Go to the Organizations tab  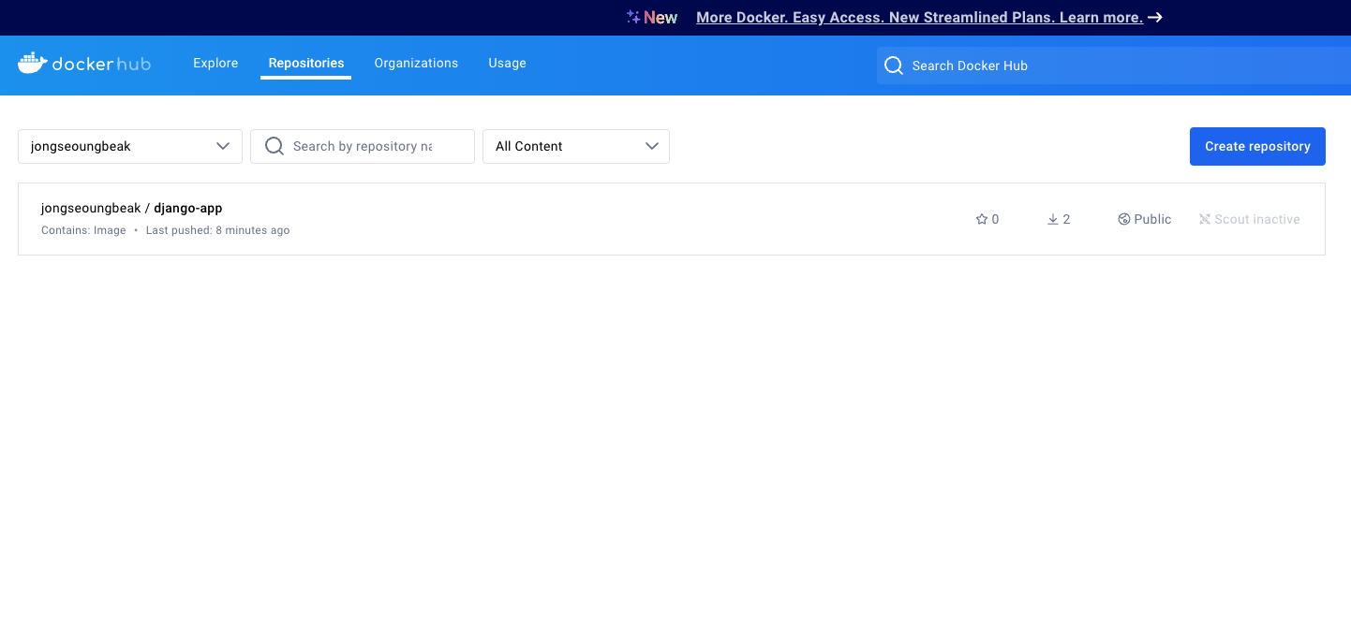point(416,63)
